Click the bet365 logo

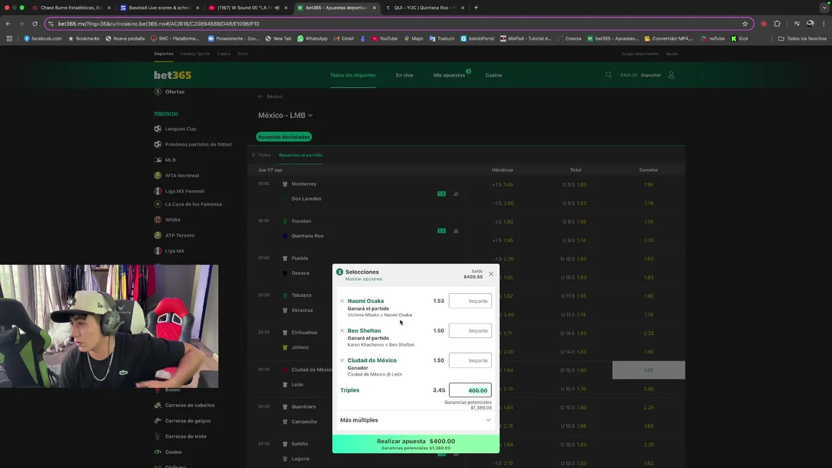(x=172, y=75)
